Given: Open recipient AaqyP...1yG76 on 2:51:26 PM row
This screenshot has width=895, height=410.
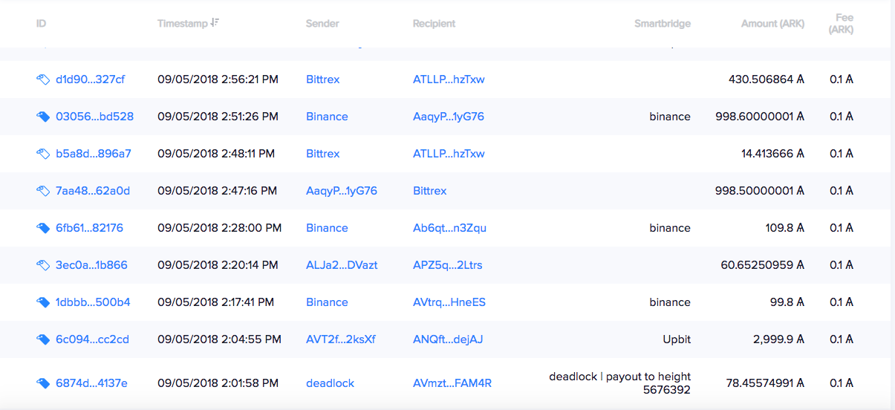Looking at the screenshot, I should 449,117.
